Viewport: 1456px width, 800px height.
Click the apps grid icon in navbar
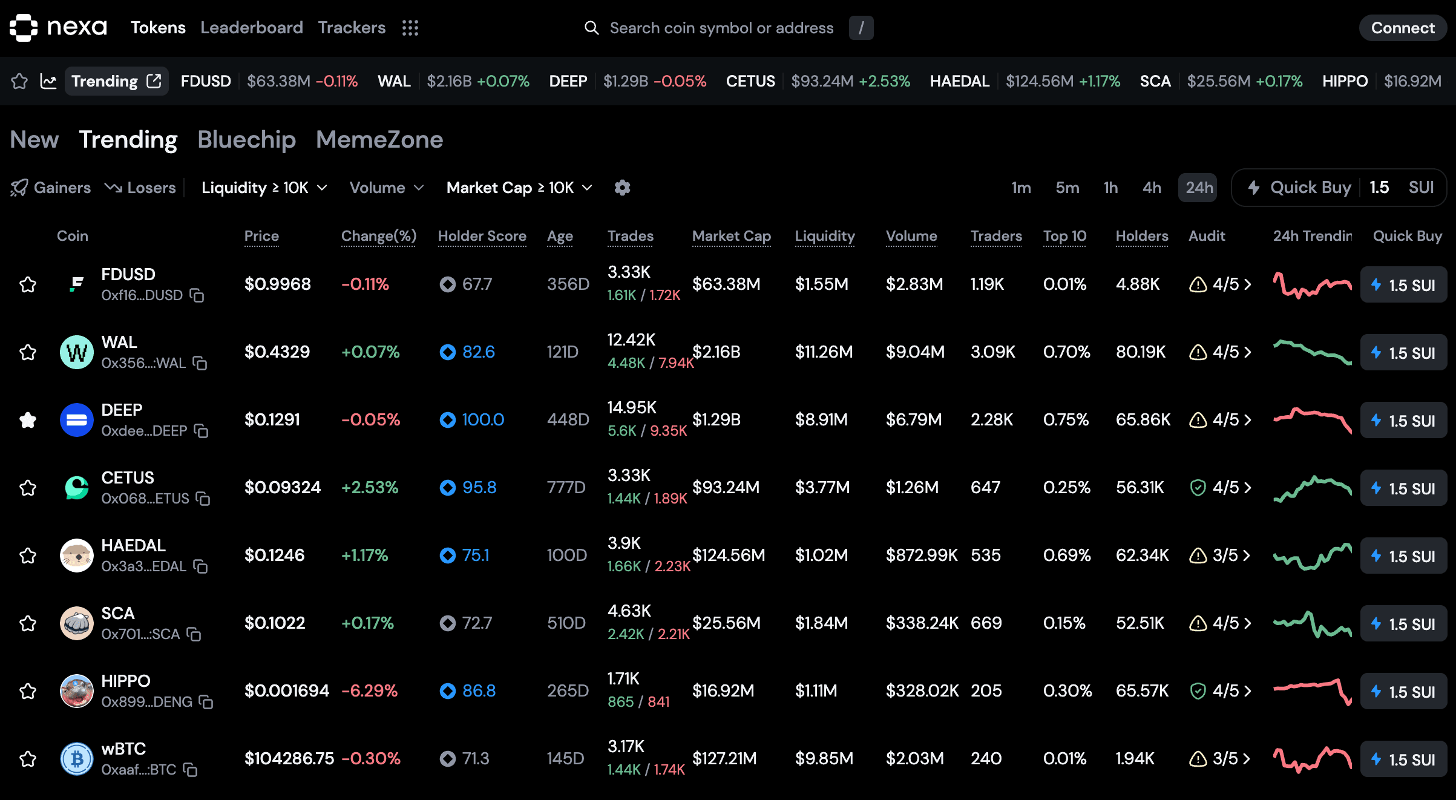(410, 28)
